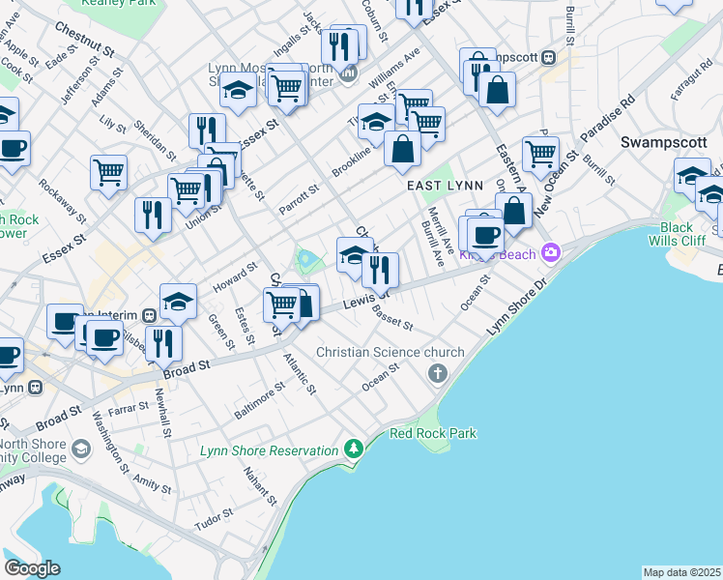Click the shopping cart marker near Rockaway St
This screenshot has width=723, height=580.
coord(109,172)
